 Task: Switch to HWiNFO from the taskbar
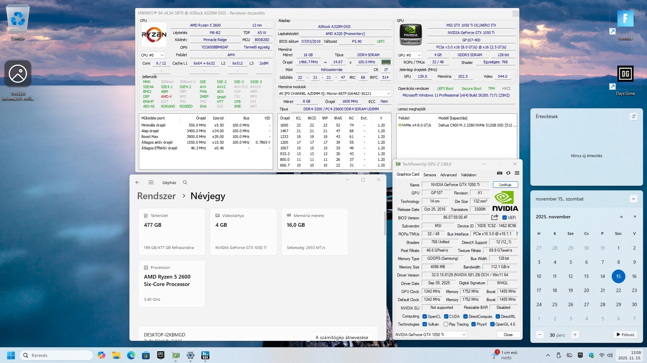[205, 355]
